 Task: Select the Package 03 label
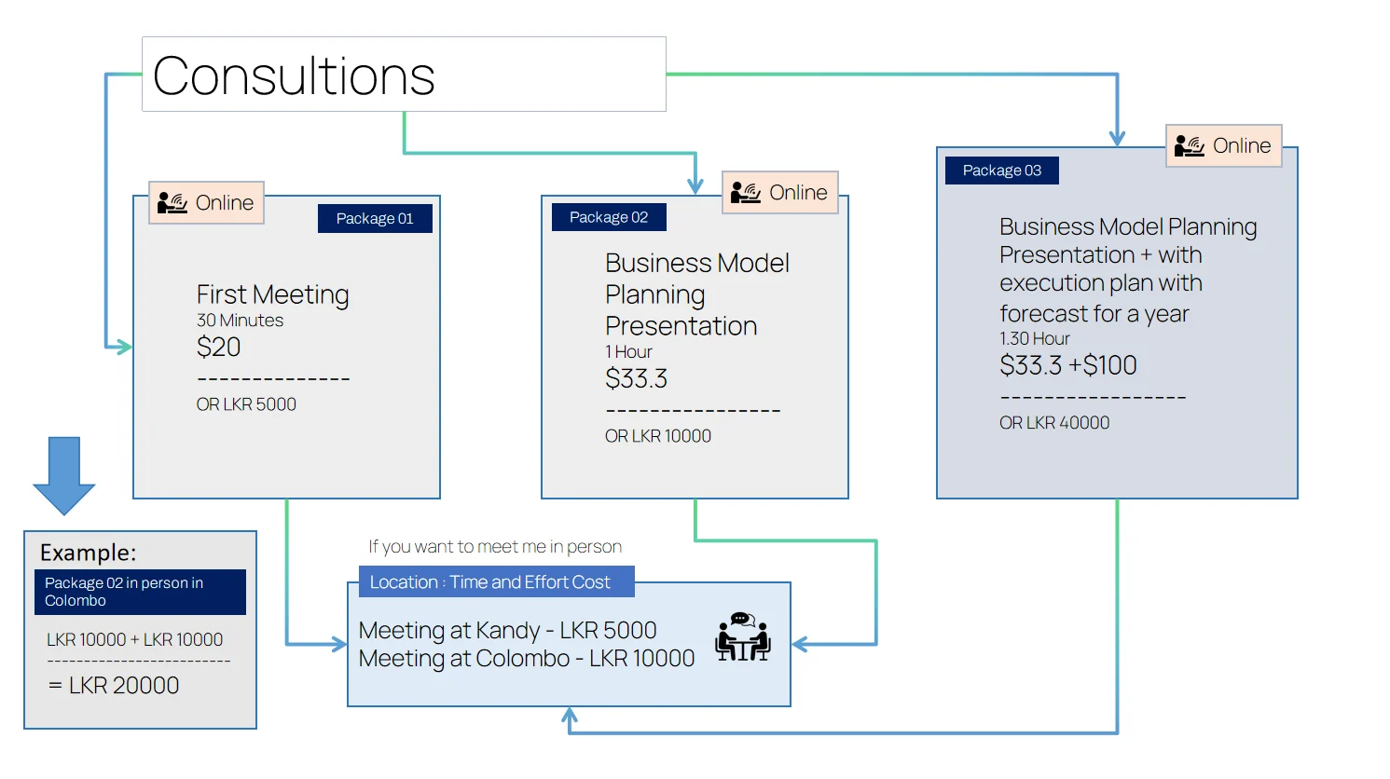point(1001,171)
